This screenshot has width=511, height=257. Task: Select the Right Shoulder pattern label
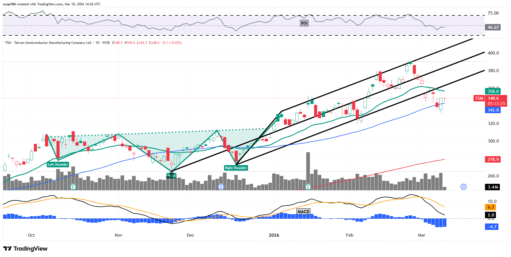tap(236, 168)
